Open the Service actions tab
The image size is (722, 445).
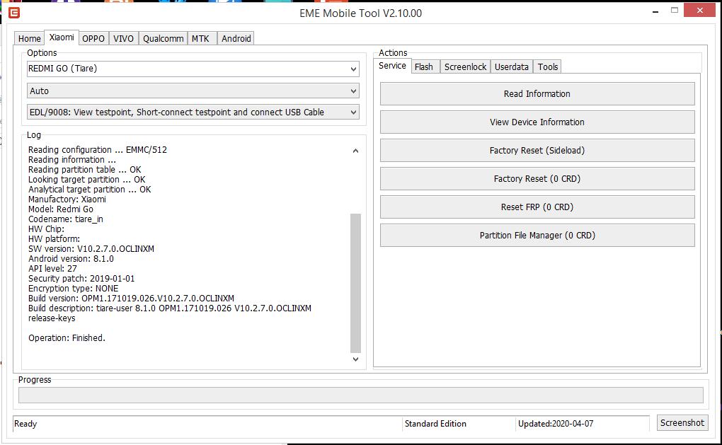(x=392, y=66)
